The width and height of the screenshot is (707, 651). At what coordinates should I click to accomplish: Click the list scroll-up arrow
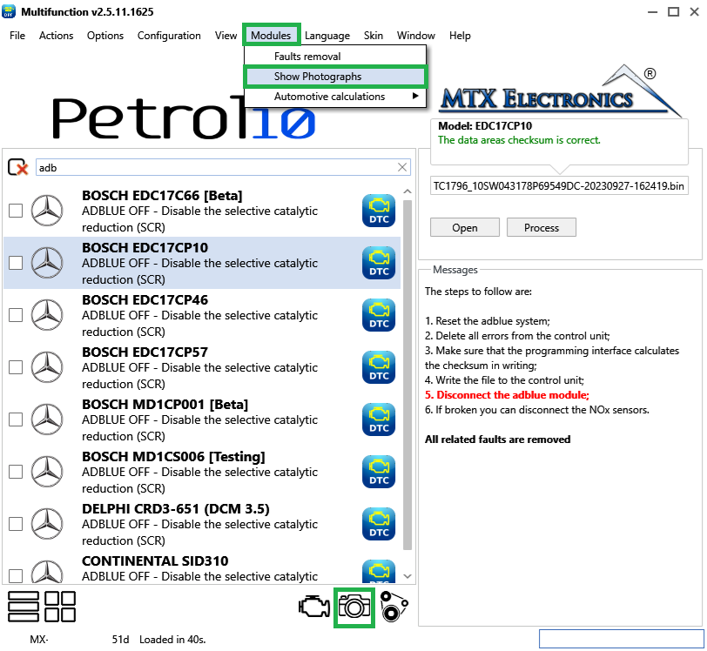pos(407,191)
